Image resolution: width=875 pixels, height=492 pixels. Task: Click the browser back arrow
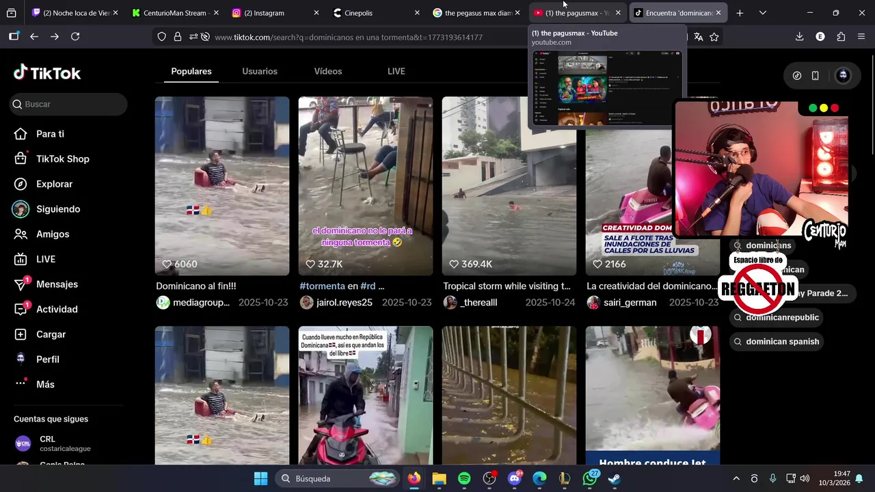tap(34, 37)
